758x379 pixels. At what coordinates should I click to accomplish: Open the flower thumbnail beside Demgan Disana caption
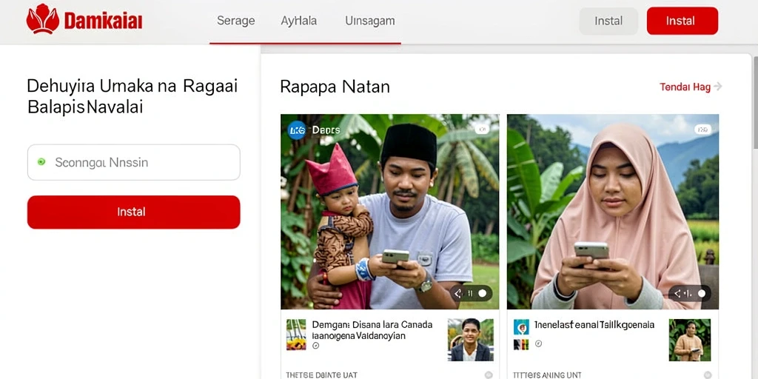[296, 334]
